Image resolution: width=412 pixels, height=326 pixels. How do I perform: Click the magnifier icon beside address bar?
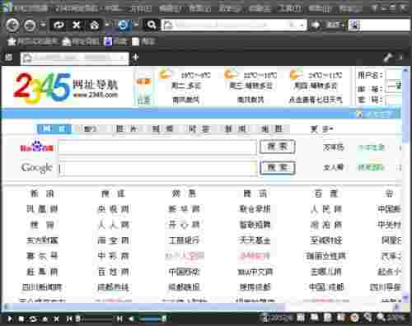click(151, 25)
